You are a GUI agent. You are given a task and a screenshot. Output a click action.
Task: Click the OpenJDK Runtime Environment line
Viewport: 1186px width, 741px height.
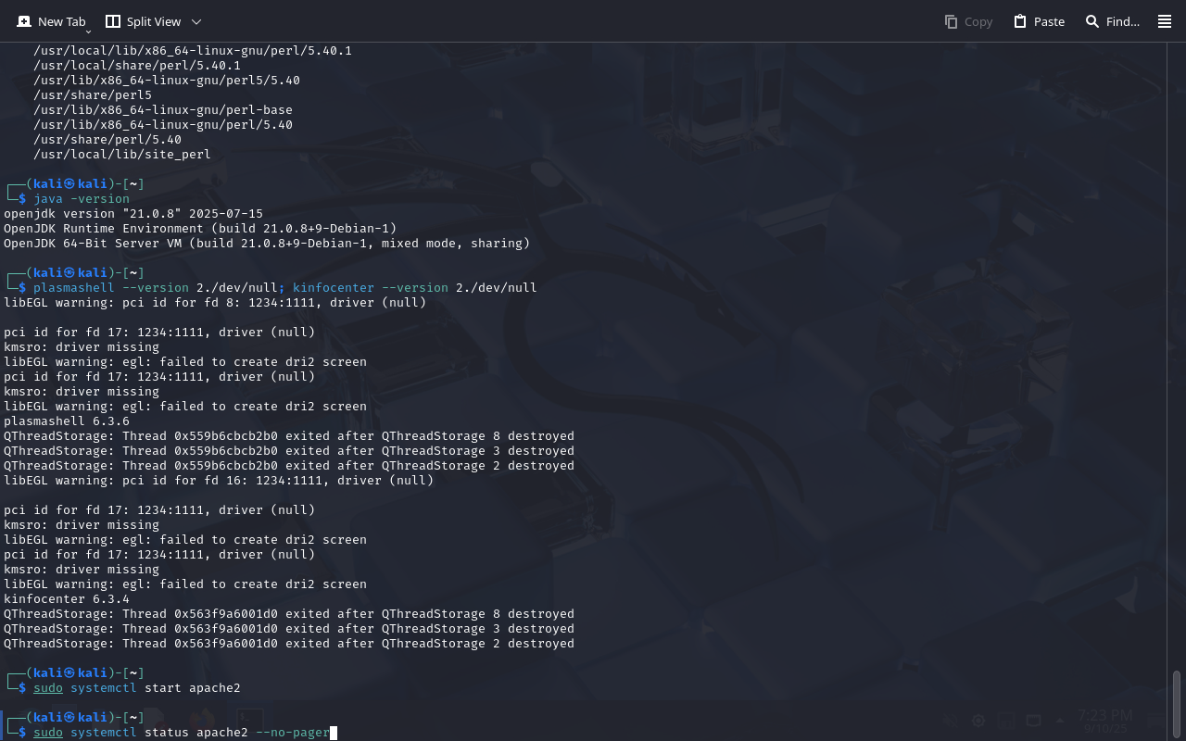coord(200,229)
